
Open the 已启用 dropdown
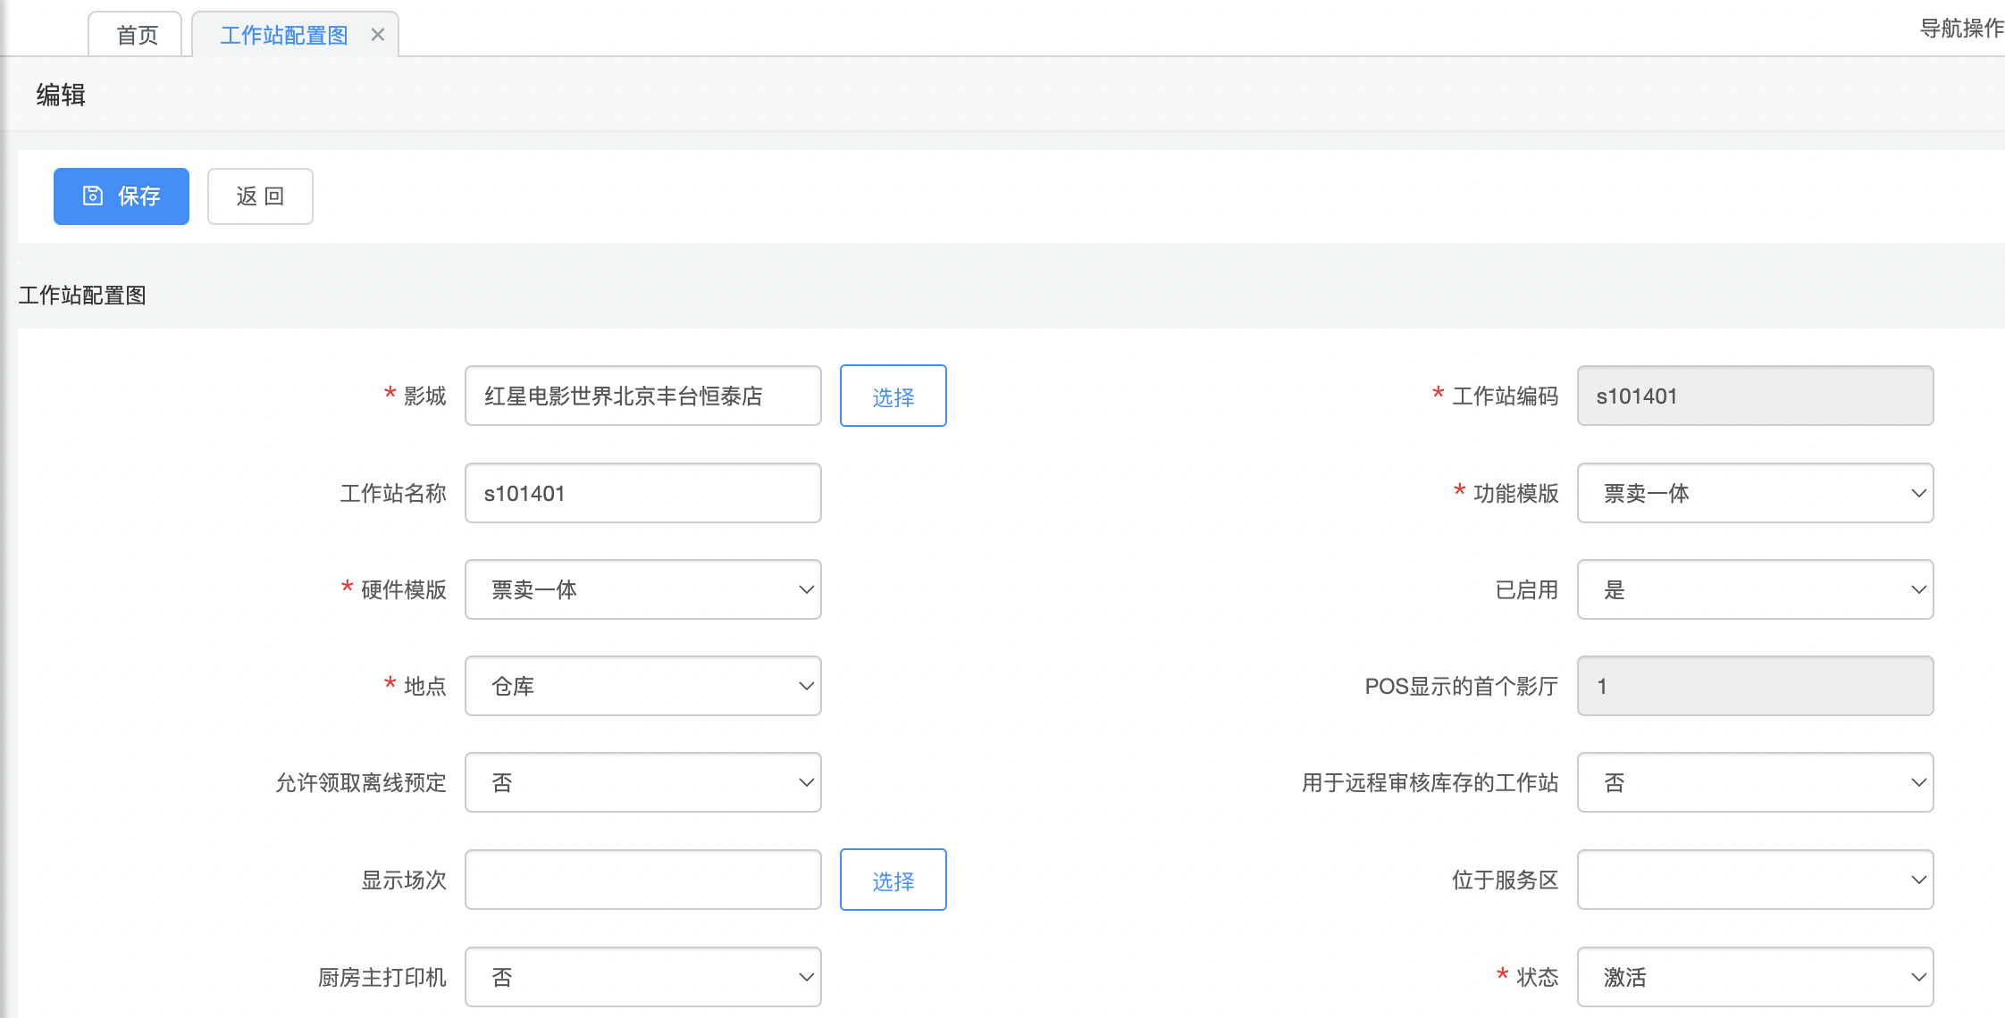[x=1756, y=589]
